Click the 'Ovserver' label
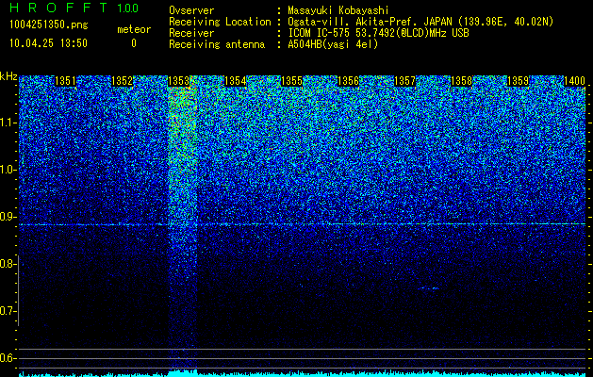This screenshot has height=377, width=593. (191, 10)
